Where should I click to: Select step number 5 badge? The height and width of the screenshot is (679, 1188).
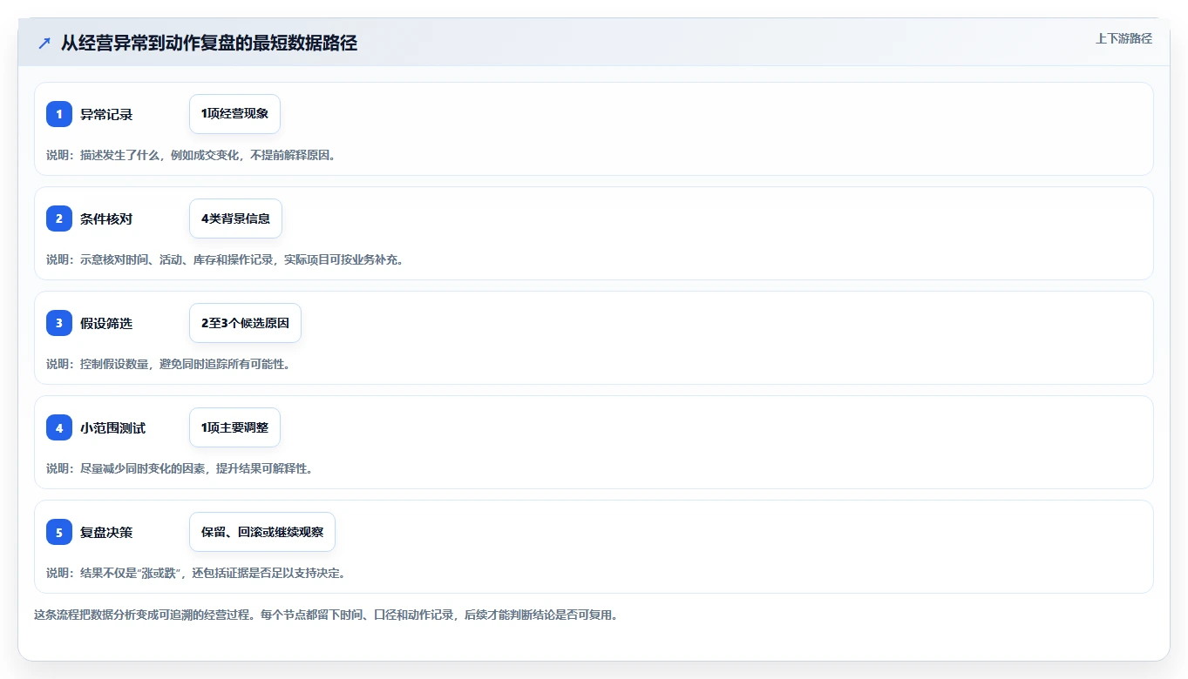[x=59, y=532]
